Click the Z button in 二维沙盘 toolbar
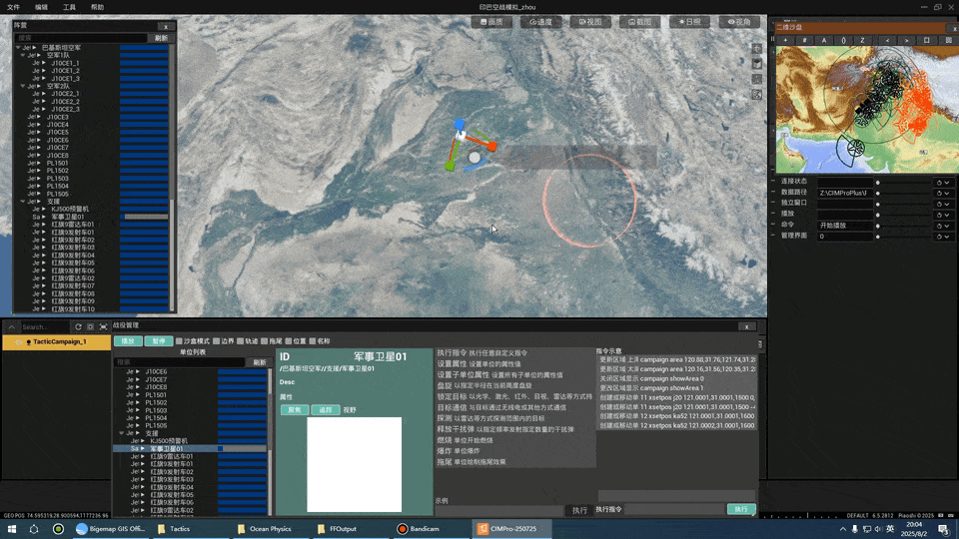The image size is (959, 539). [x=862, y=40]
